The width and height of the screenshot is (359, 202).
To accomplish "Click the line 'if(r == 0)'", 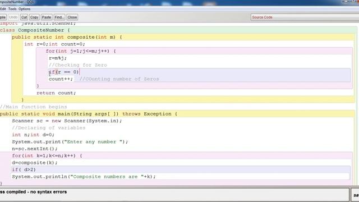I will [63, 72].
